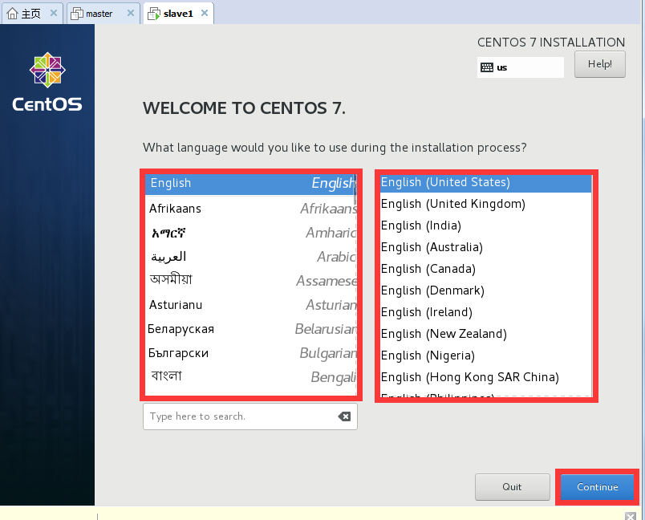The image size is (645, 520).
Task: Choose the Amharic language row
Action: 250,233
